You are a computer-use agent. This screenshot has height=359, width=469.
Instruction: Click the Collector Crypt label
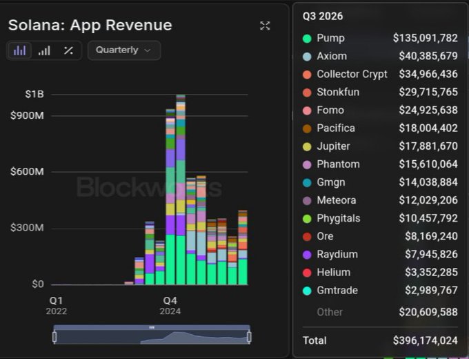(352, 75)
